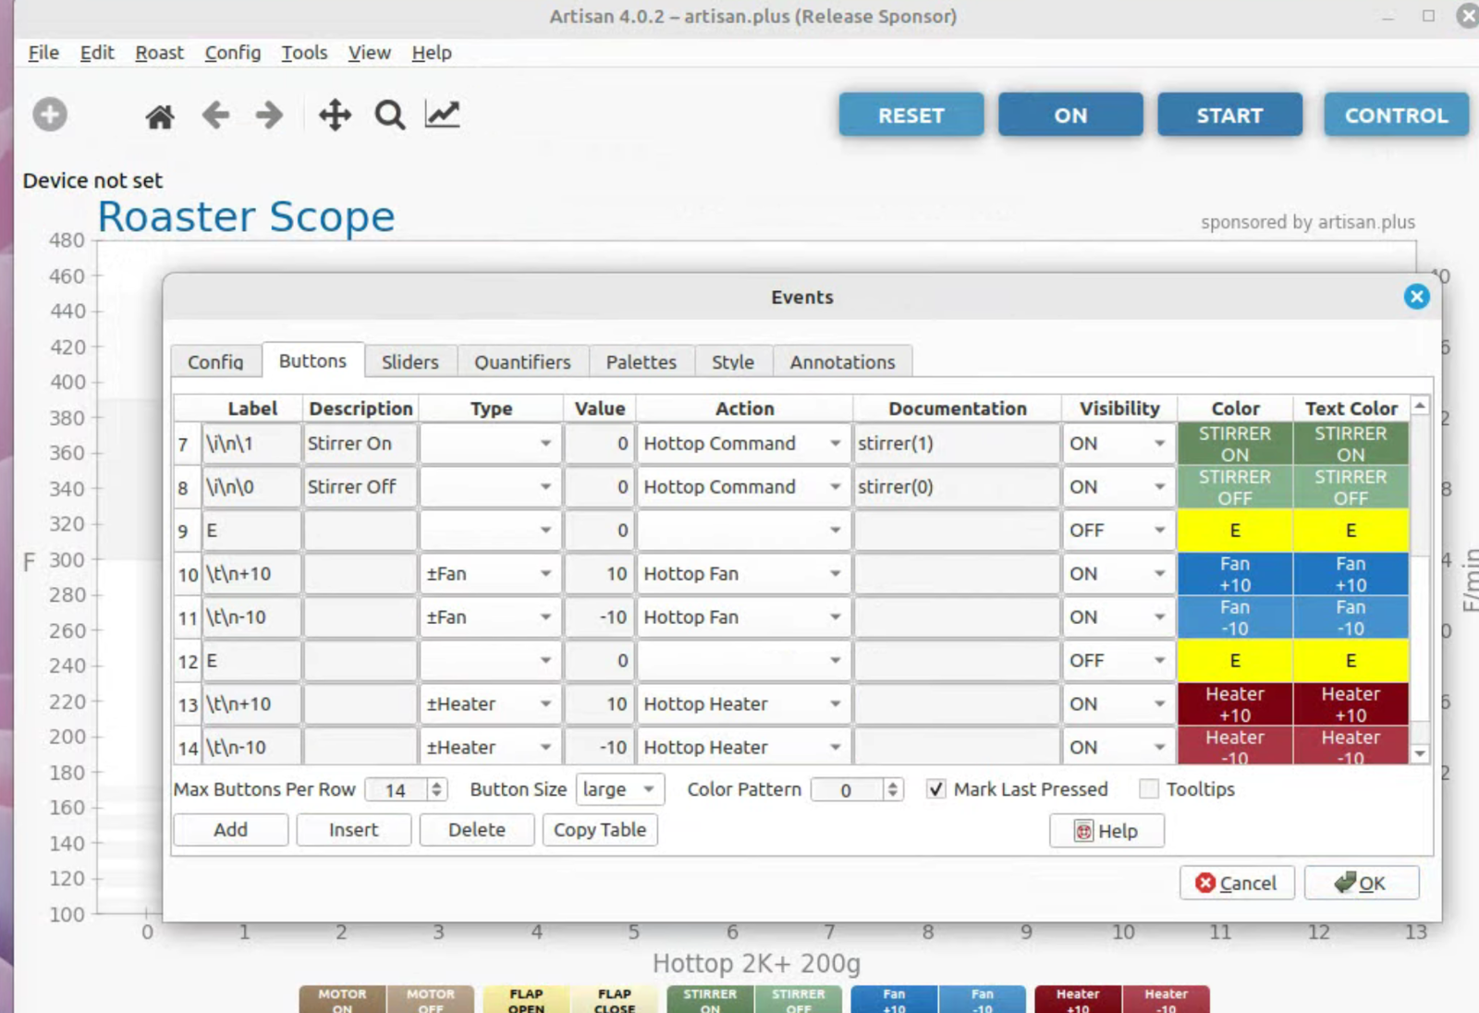The image size is (1479, 1013).
Task: Click the forward arrow toolbar icon
Action: click(269, 116)
